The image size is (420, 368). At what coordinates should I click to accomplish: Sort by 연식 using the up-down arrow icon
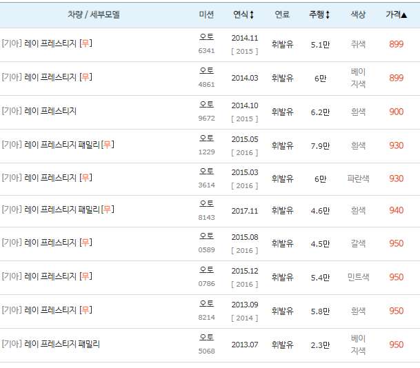(252, 14)
